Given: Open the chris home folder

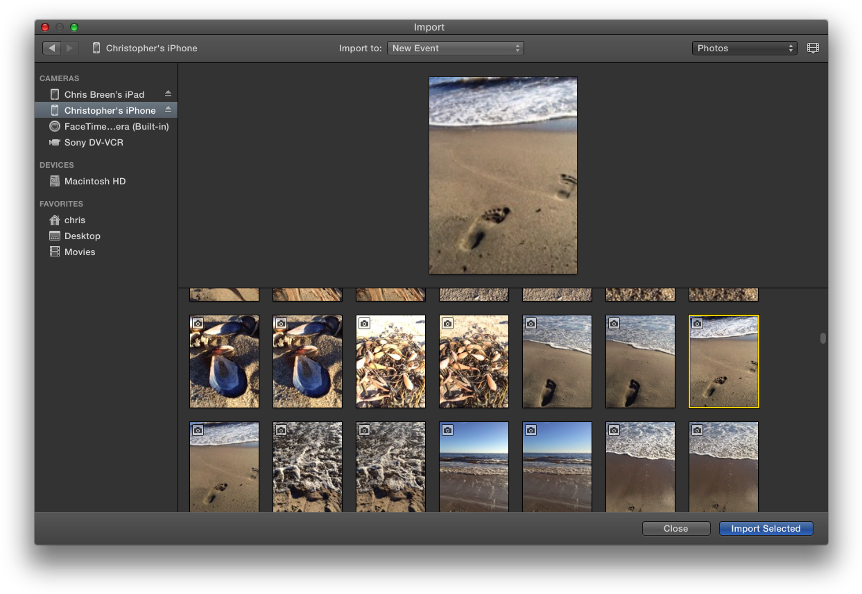Looking at the screenshot, I should click(106, 220).
